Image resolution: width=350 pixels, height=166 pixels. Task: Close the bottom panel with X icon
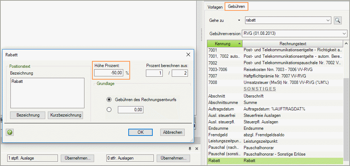pos(197,149)
